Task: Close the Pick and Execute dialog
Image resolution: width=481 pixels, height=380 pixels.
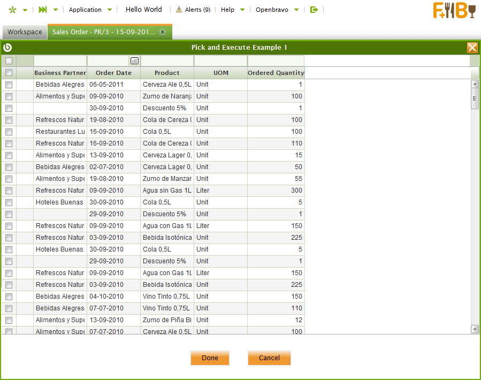Action: coord(472,48)
